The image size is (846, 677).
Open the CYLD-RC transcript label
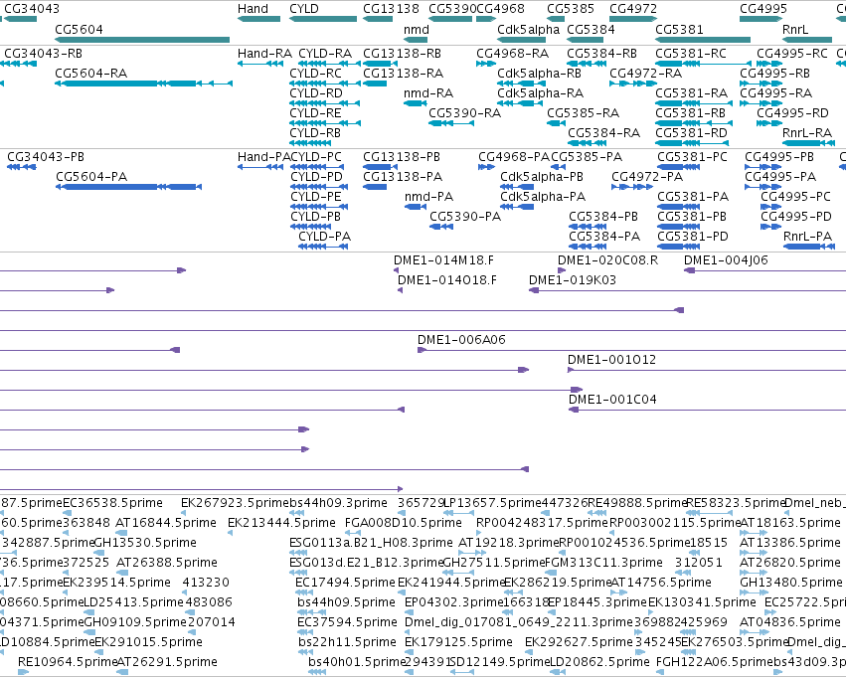point(315,73)
